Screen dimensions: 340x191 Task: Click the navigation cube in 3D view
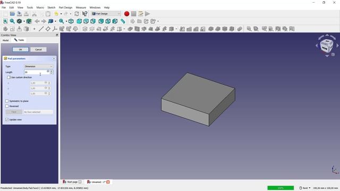click(326, 46)
